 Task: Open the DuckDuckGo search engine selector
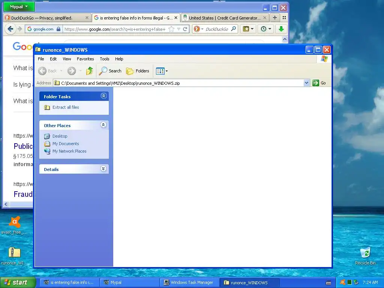pos(198,29)
